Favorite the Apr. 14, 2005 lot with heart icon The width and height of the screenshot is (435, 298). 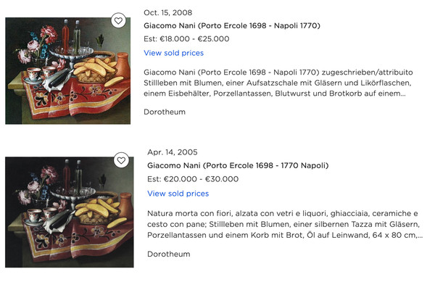pos(121,160)
